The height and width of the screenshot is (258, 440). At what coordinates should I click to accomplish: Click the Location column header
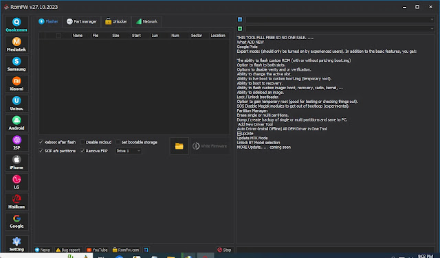(x=218, y=35)
